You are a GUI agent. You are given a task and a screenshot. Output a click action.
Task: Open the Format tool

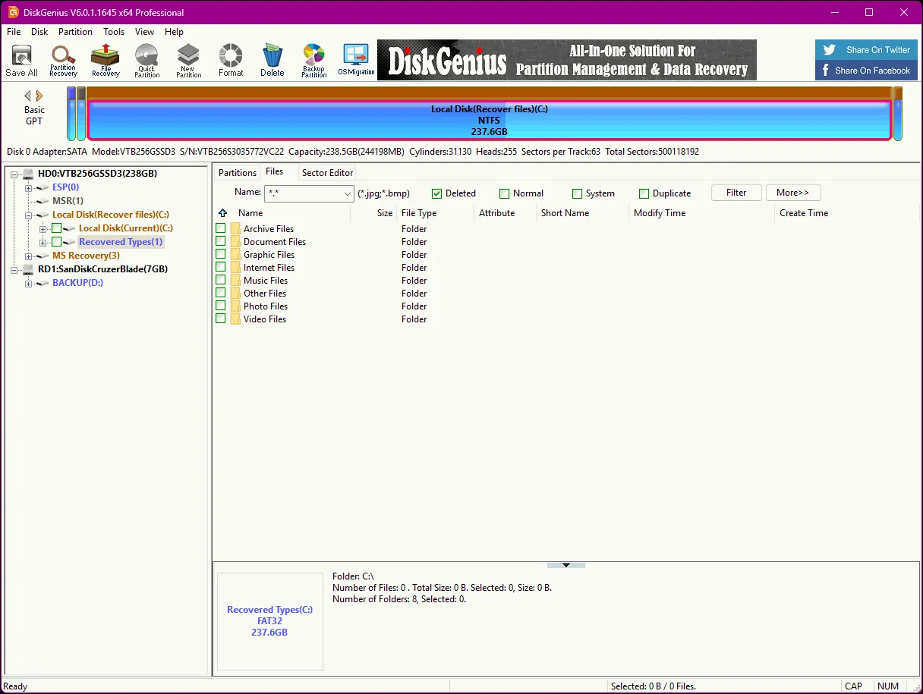click(230, 59)
